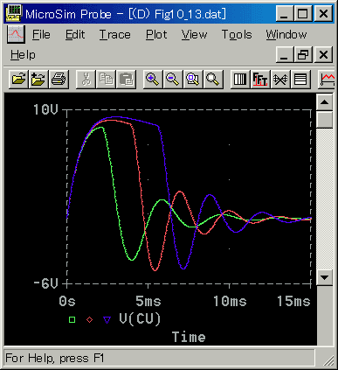338x370 pixels.
Task: Click the Print toolbar icon
Action: pos(59,79)
